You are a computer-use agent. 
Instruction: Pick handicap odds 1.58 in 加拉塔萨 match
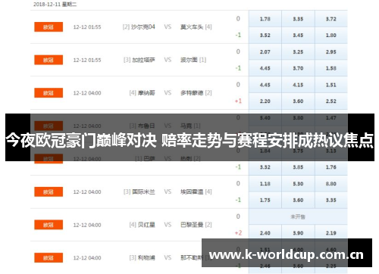[x=331, y=68]
